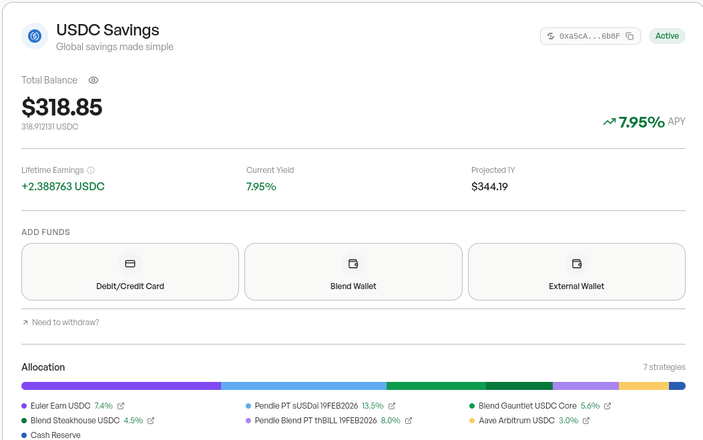Click the green Blend Gauntlet bar segment

[x=436, y=386]
